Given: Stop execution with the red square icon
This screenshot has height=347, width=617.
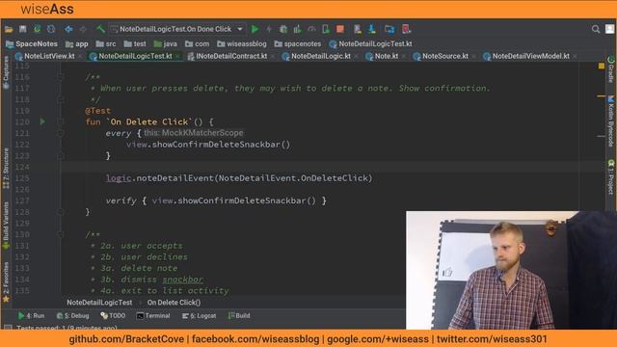Looking at the screenshot, I should click(340, 29).
